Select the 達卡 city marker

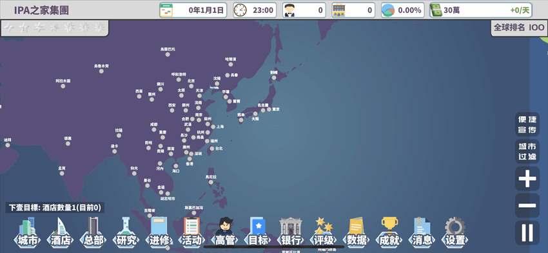[x=114, y=151]
